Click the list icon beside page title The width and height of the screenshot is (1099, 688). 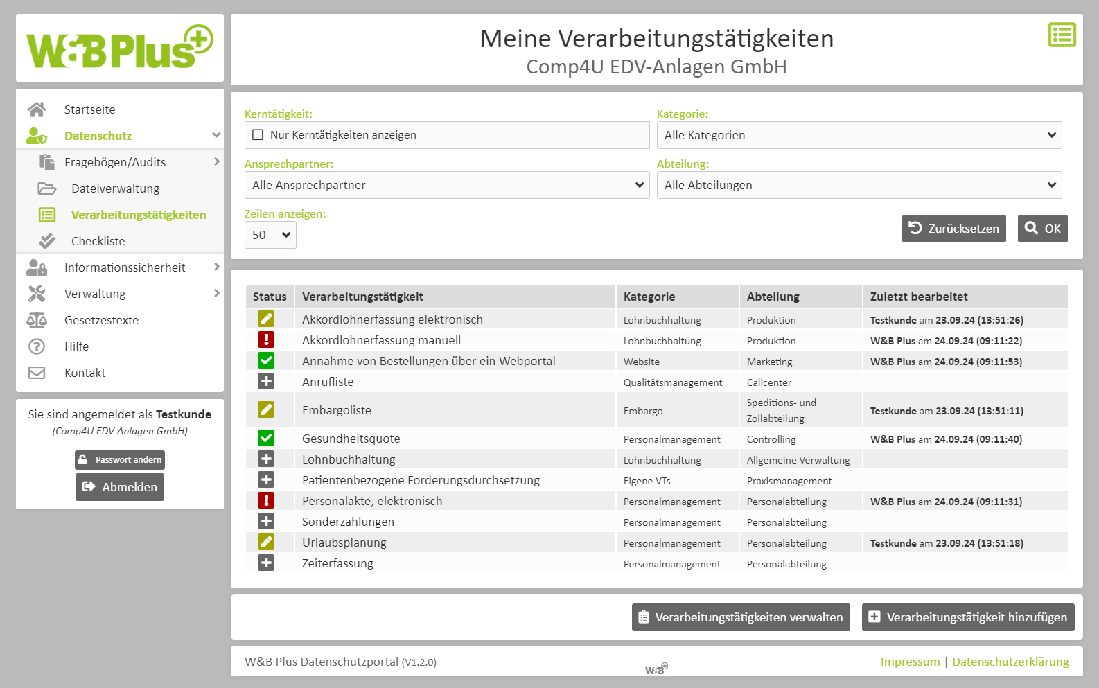[1062, 35]
